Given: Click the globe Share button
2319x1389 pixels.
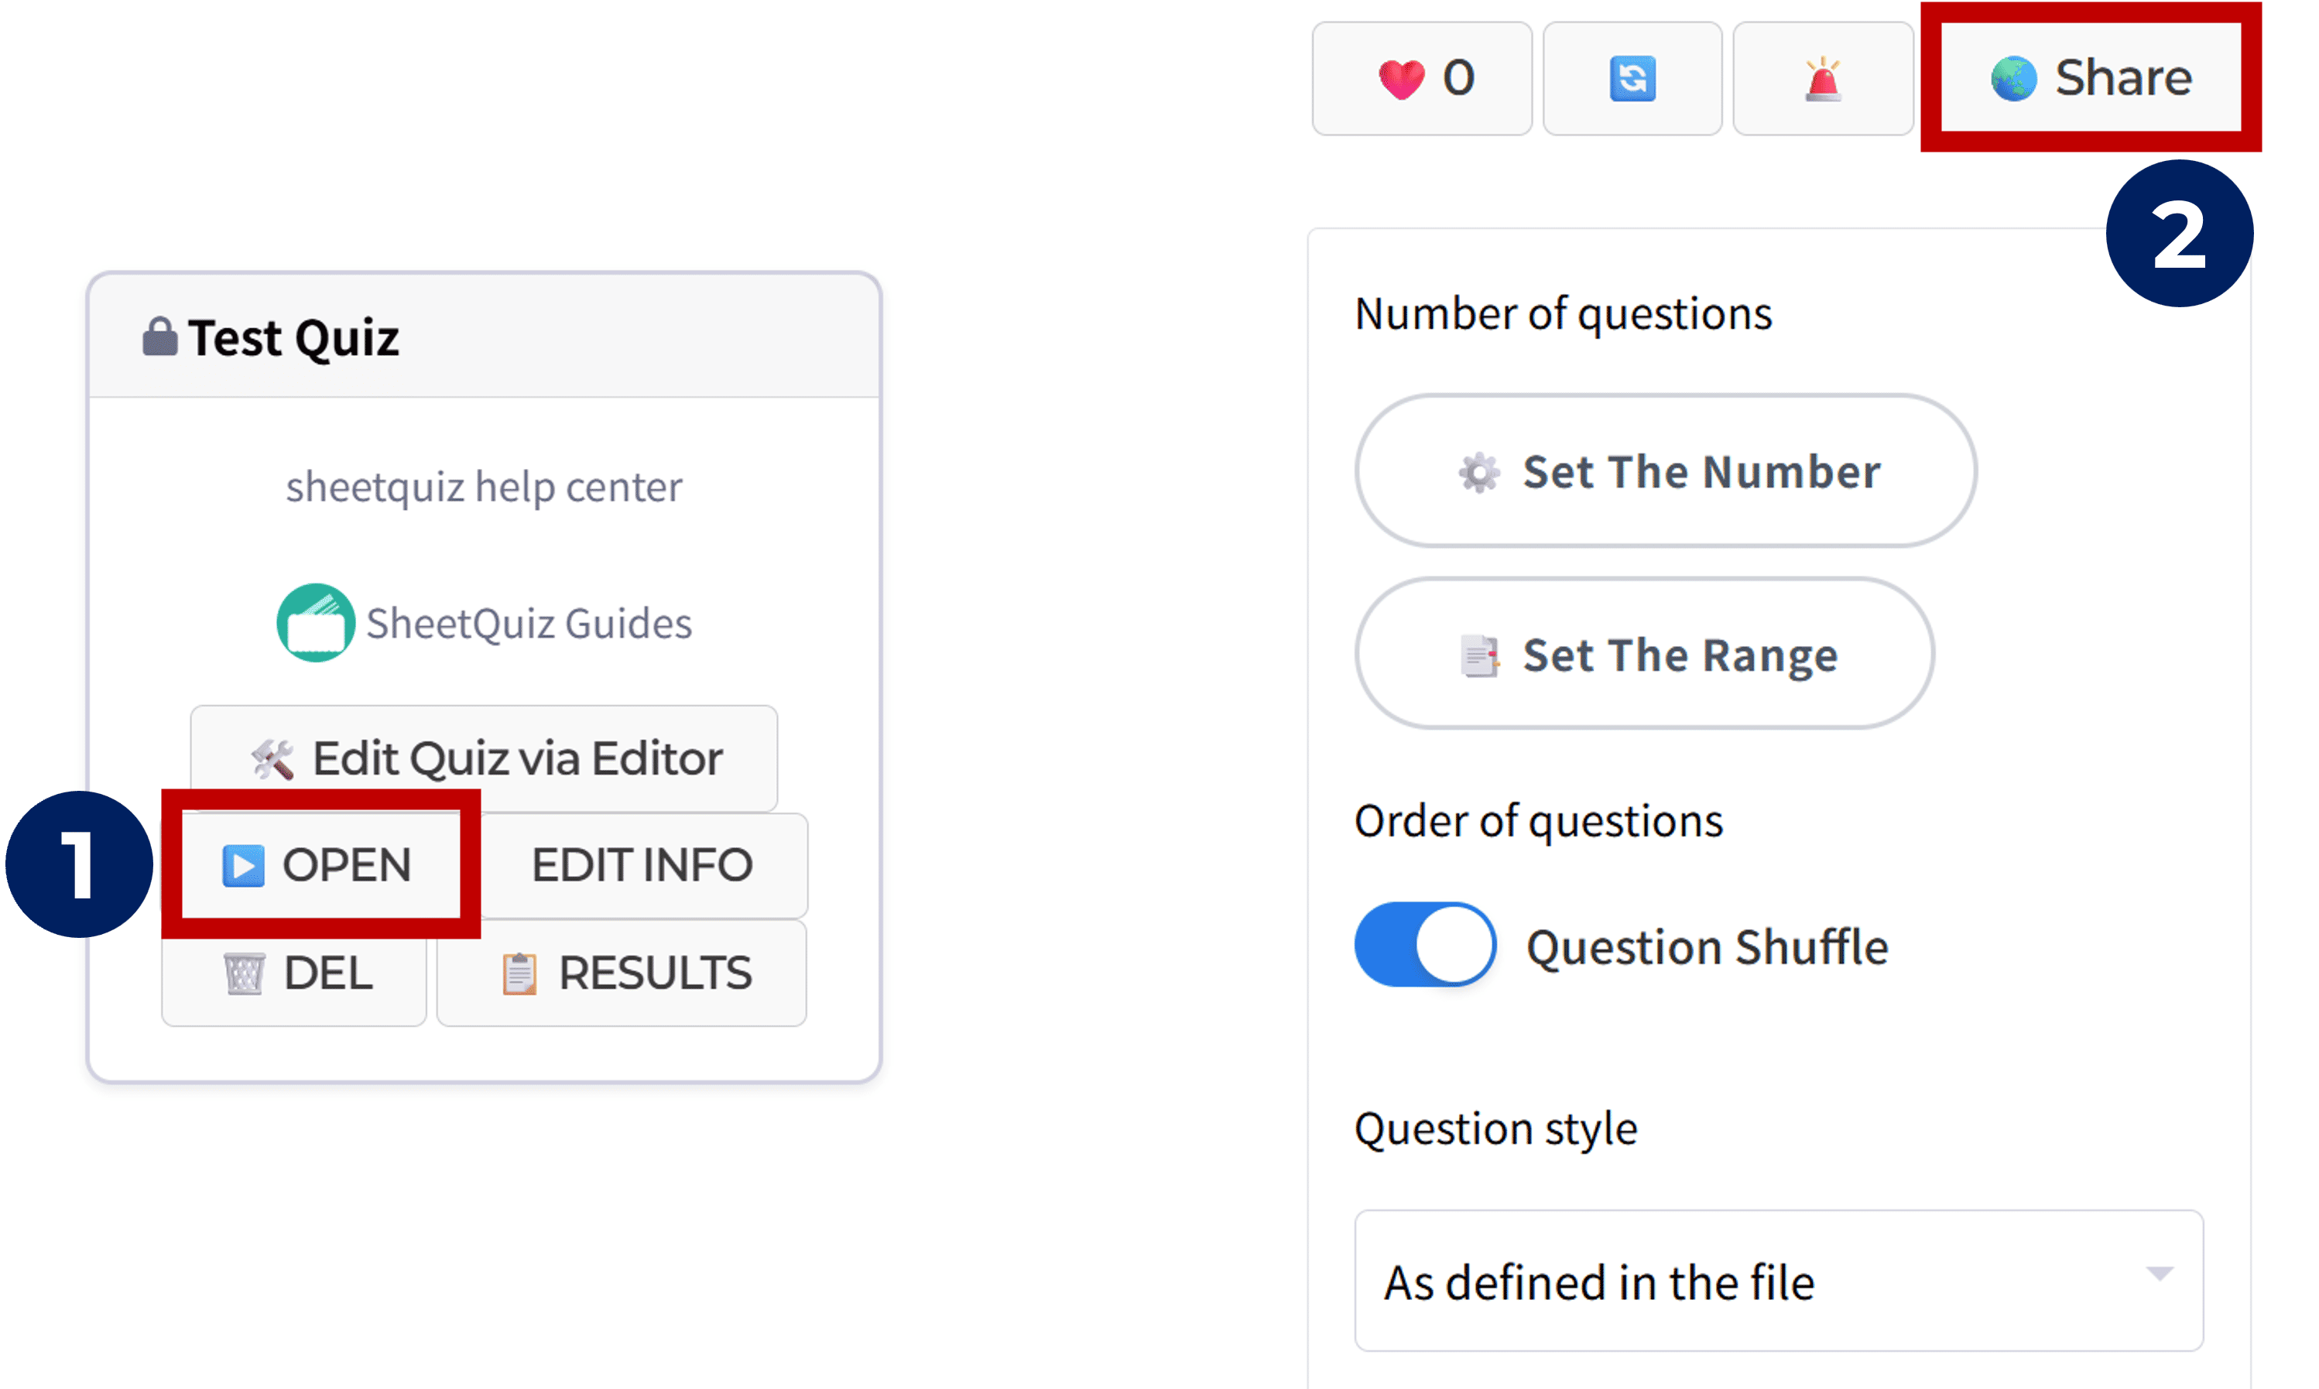Looking at the screenshot, I should point(2090,77).
